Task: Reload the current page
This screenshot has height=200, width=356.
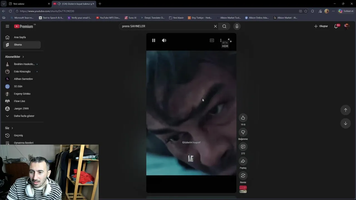Action: coord(10,11)
